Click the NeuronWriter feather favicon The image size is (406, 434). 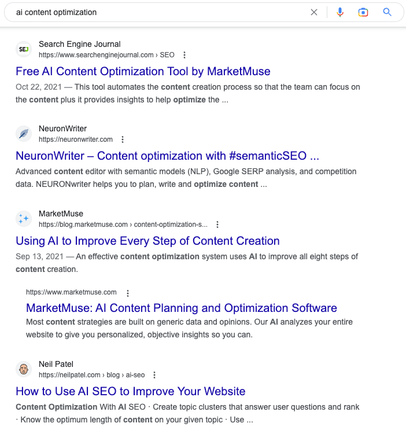tap(24, 134)
